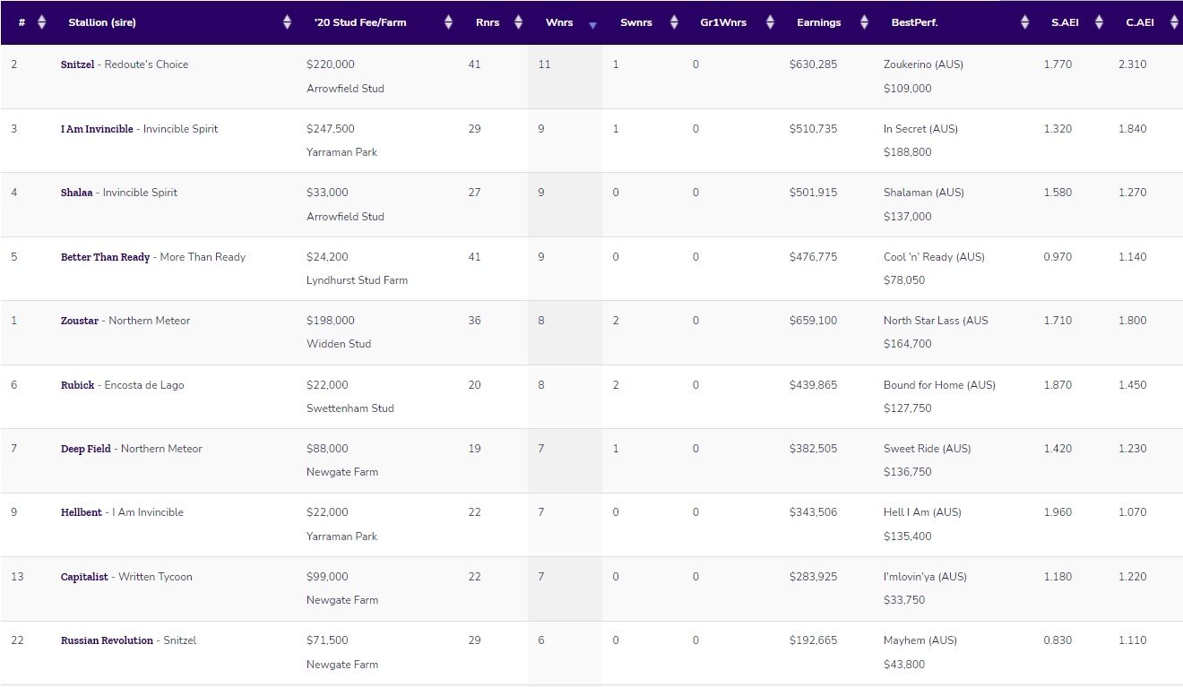Sort table by Stallion (sire) column arrows
This screenshot has width=1183, height=687.
(x=287, y=22)
